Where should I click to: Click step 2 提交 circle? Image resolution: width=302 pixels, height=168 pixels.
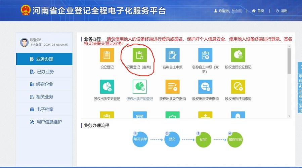(x=172, y=139)
